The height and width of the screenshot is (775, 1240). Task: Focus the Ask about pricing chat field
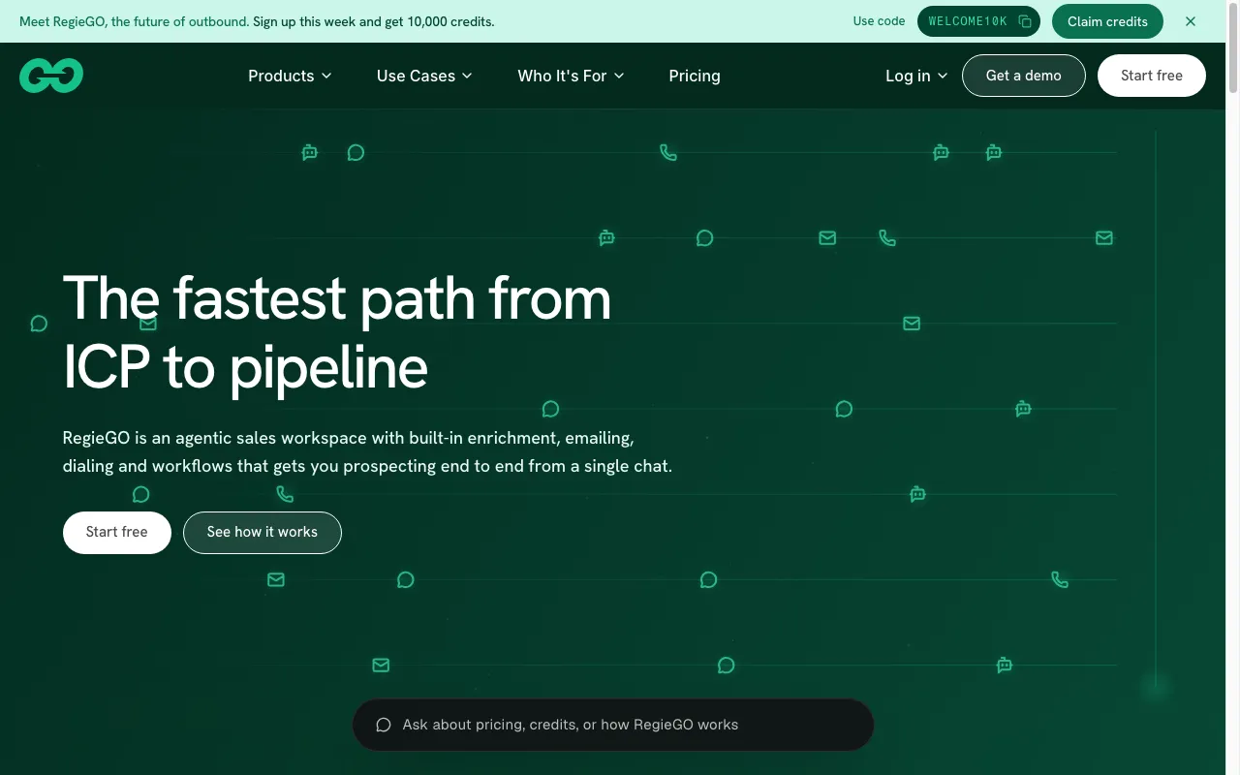pyautogui.click(x=613, y=725)
